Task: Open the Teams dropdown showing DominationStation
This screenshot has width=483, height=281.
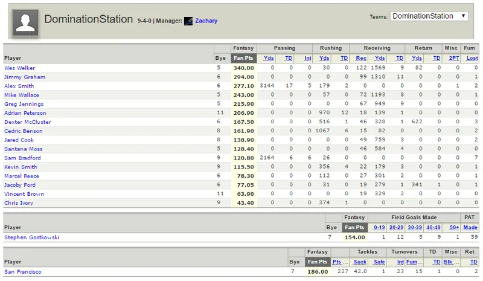Action: 429,16
